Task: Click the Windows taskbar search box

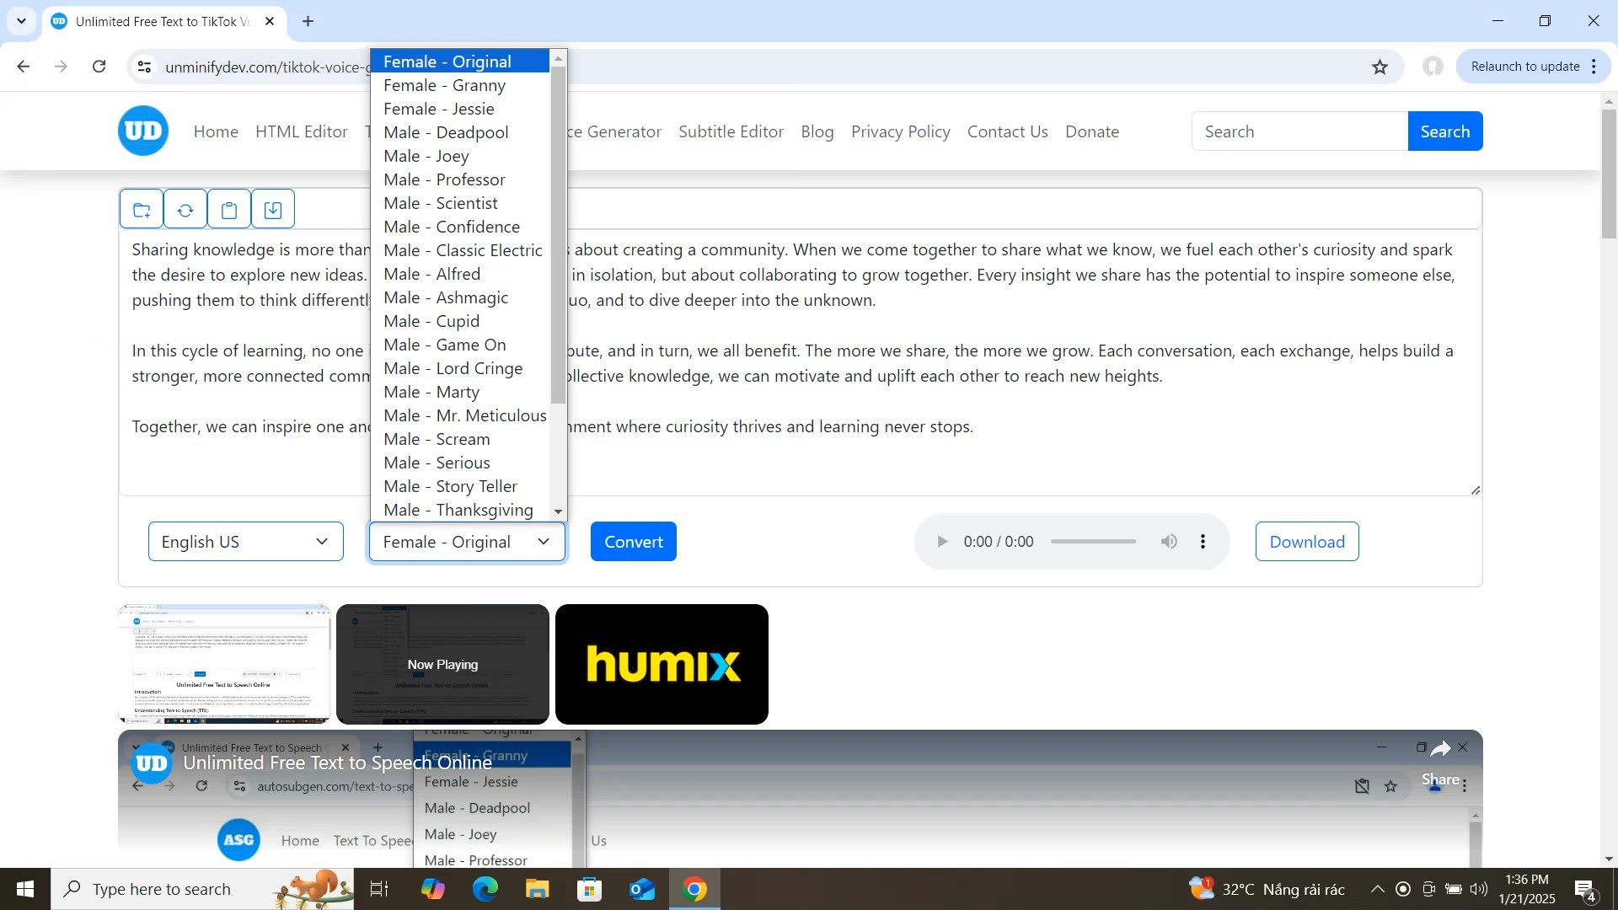Action: [202, 889]
